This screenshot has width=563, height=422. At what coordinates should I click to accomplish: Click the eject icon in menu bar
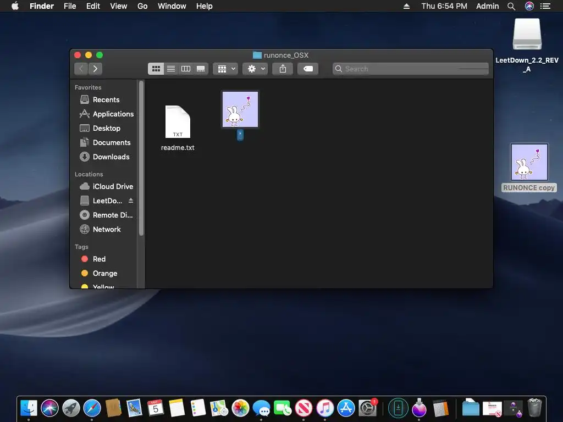tap(406, 6)
